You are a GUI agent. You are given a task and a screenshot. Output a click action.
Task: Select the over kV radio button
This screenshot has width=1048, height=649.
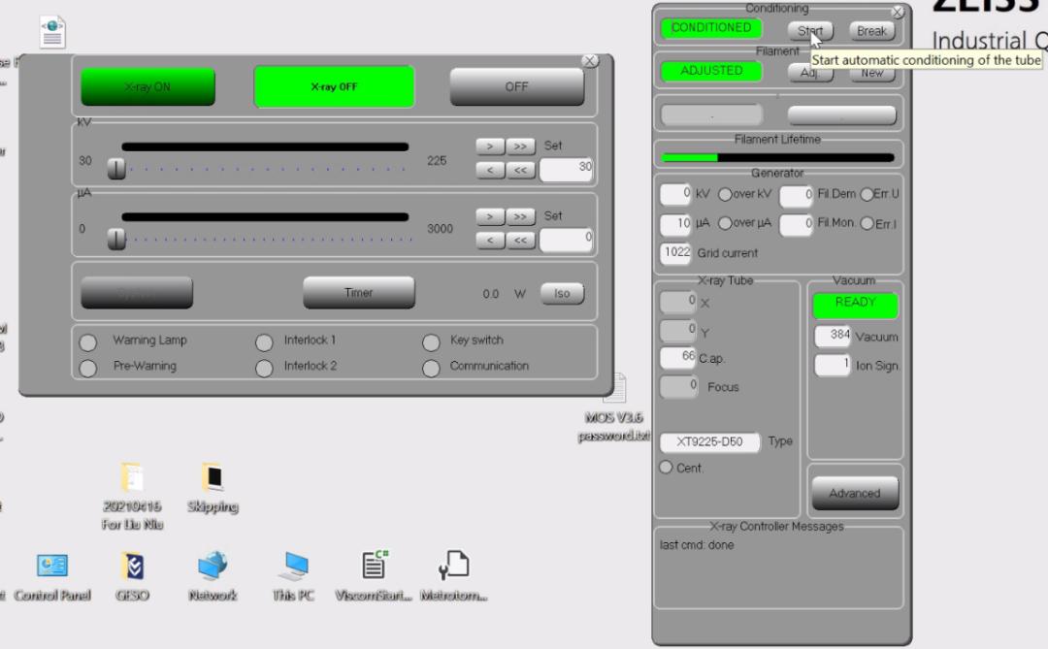click(x=724, y=194)
